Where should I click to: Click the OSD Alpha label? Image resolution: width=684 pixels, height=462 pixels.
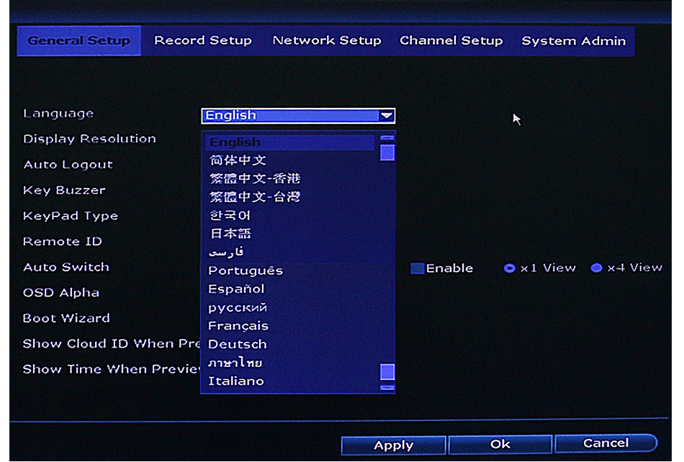61,293
